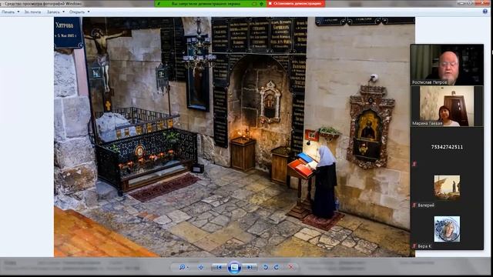
Task: Open the Эл. почта menu item
Action: [x=32, y=12]
